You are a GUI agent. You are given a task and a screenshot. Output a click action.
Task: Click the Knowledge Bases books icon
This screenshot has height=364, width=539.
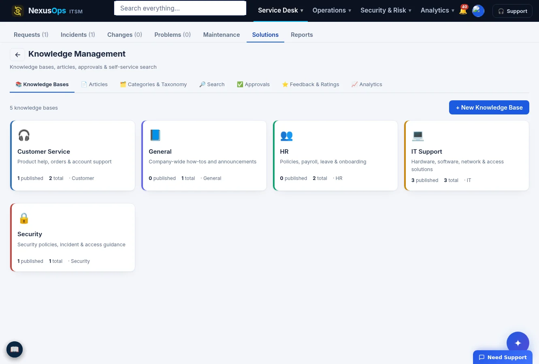click(x=19, y=85)
